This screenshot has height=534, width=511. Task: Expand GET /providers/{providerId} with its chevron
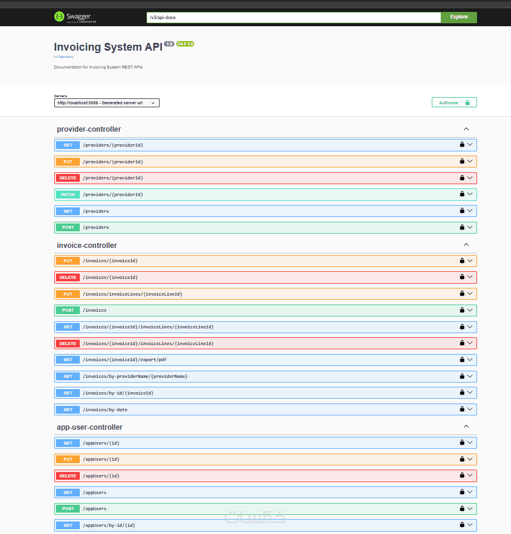tap(470, 144)
